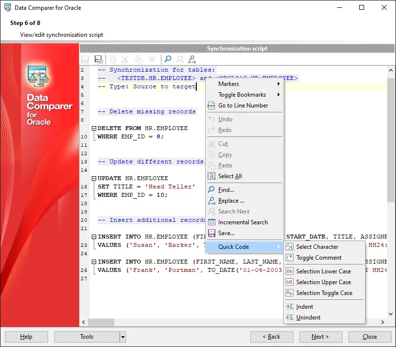Open the Tools button dropdown arrow
This screenshot has width=396, height=347.
click(123, 337)
